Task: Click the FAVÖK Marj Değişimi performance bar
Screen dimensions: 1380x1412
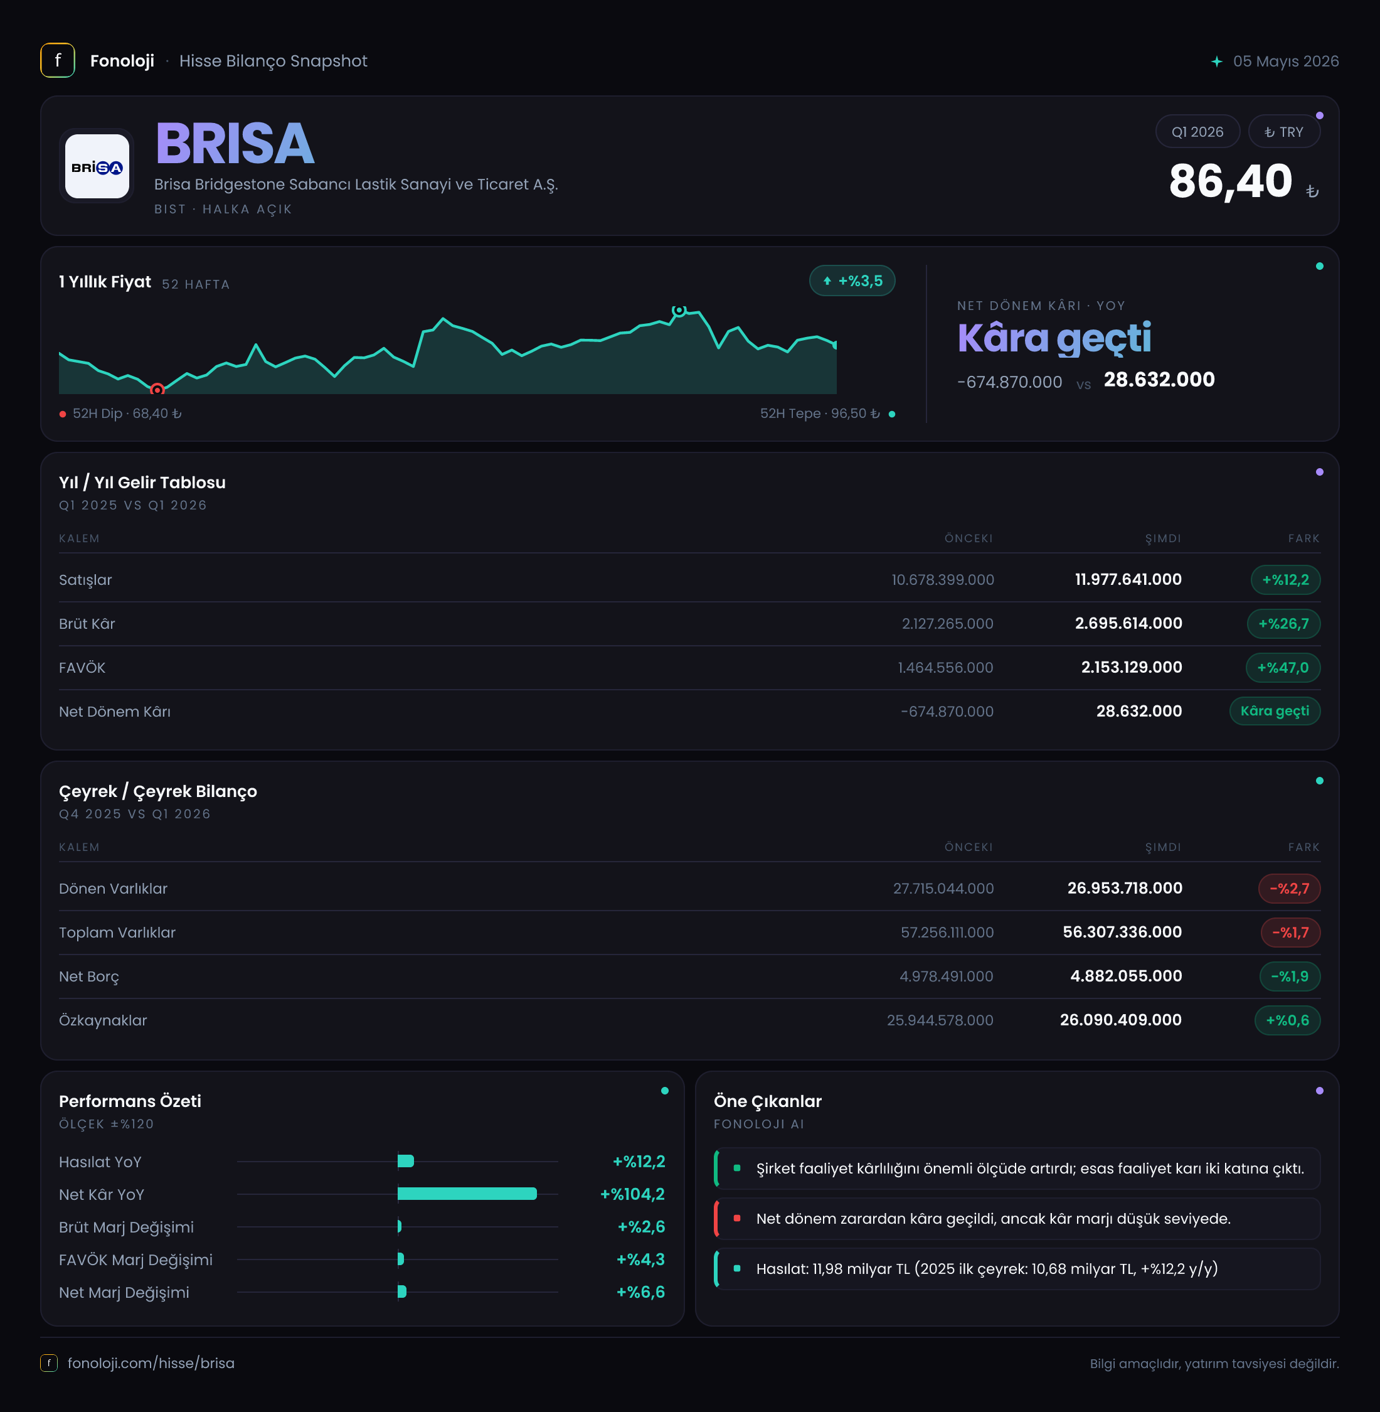Action: click(x=401, y=1260)
